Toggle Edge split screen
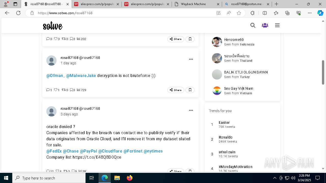 click(x=265, y=13)
